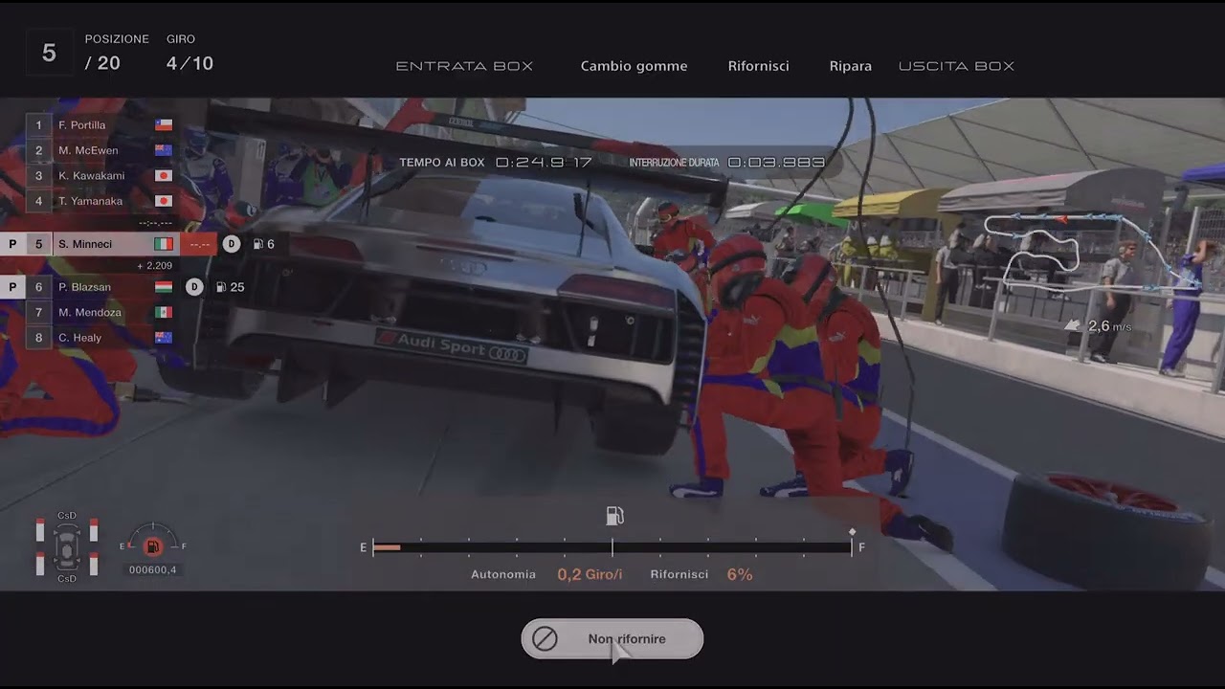Screen dimensions: 1225x689
Task: Click M. Mendoza leaderboard row
Action: coord(100,312)
